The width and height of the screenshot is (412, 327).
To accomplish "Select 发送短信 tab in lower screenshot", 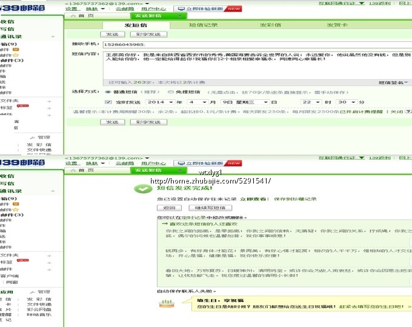I will (159, 170).
